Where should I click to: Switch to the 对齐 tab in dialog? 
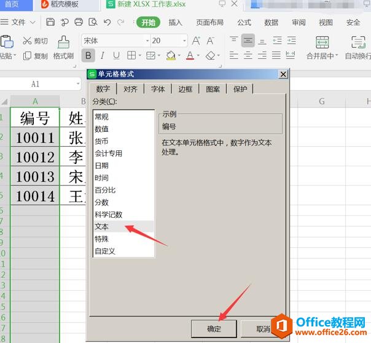(130, 89)
